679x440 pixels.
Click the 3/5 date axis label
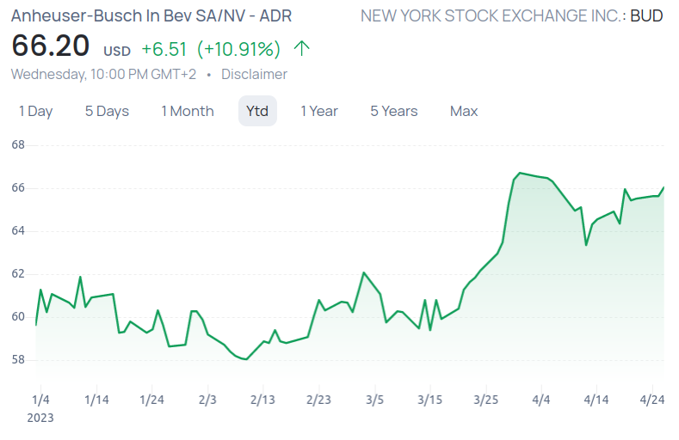coord(374,400)
